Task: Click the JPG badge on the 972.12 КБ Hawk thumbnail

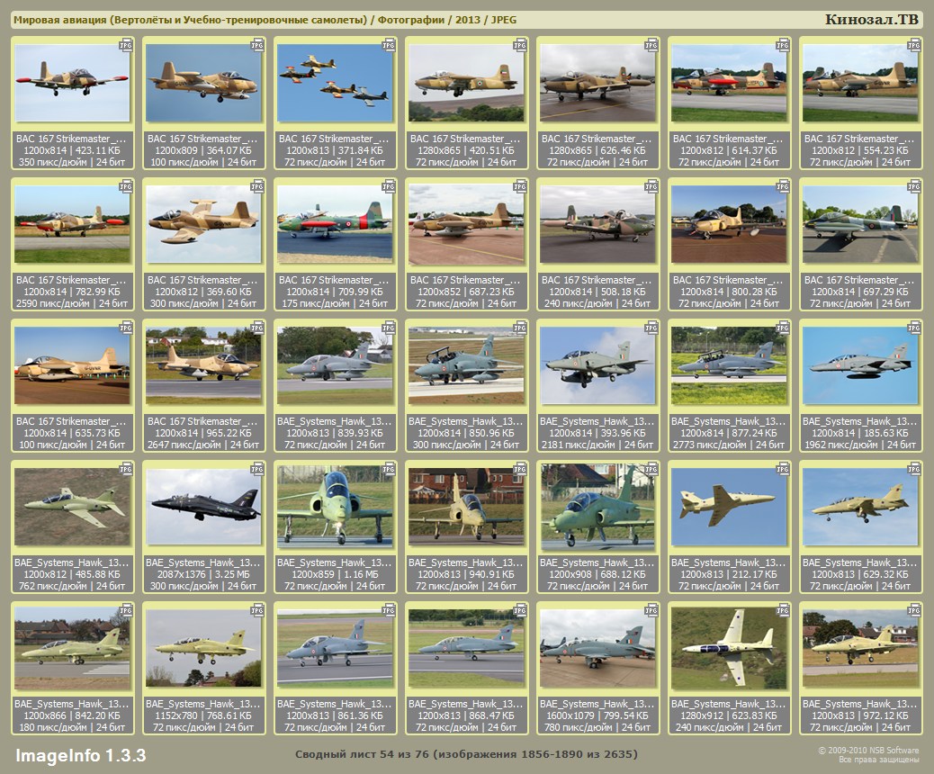Action: (914, 609)
